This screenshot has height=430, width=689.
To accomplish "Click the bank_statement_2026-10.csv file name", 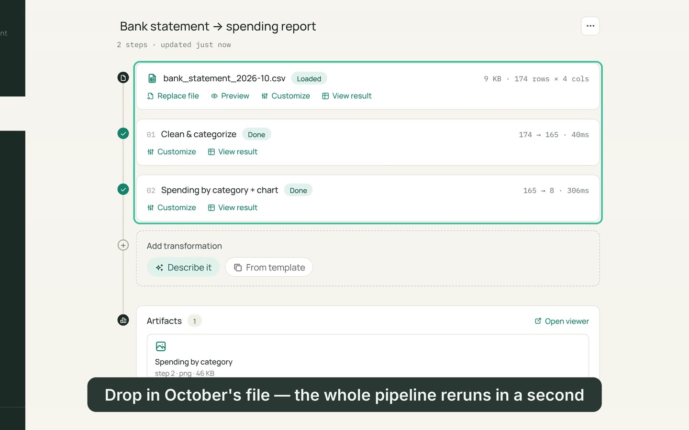I will (x=224, y=78).
